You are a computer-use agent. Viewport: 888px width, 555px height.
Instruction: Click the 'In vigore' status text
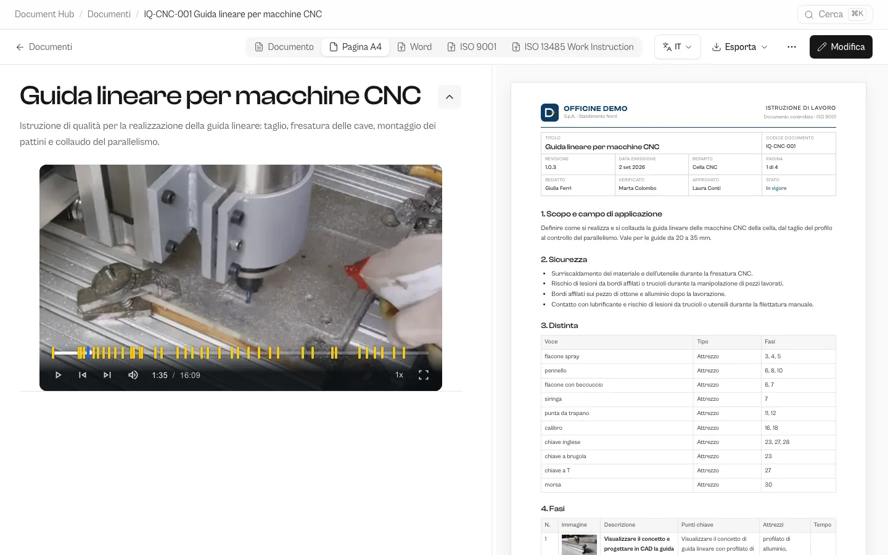tap(776, 188)
